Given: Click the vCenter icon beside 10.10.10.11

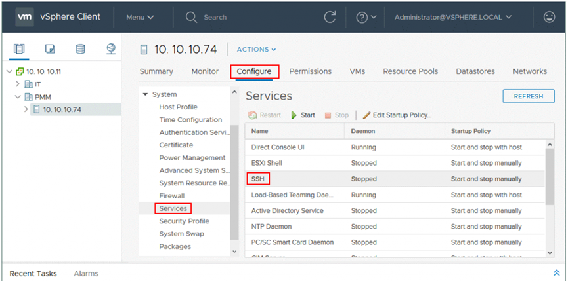Looking at the screenshot, I should [x=20, y=71].
